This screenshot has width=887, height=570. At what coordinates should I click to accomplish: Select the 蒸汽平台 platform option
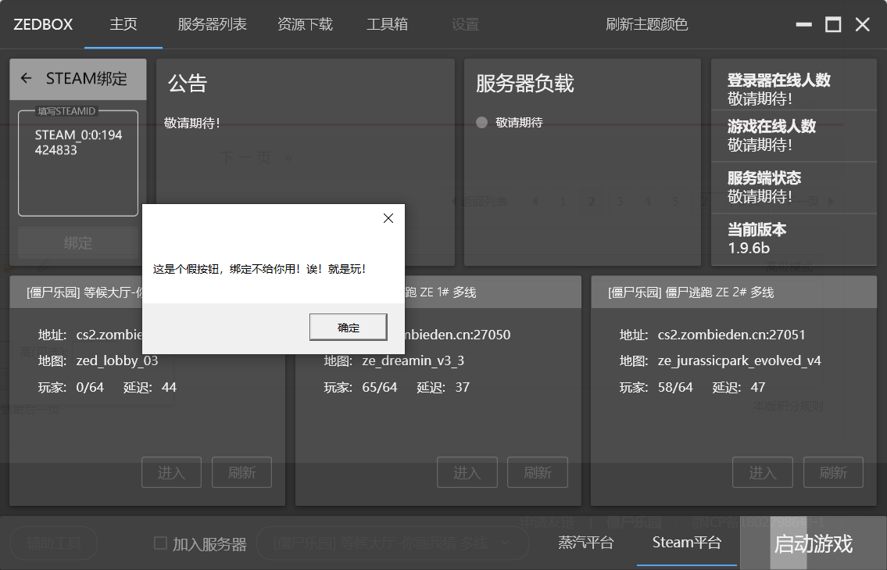point(585,543)
